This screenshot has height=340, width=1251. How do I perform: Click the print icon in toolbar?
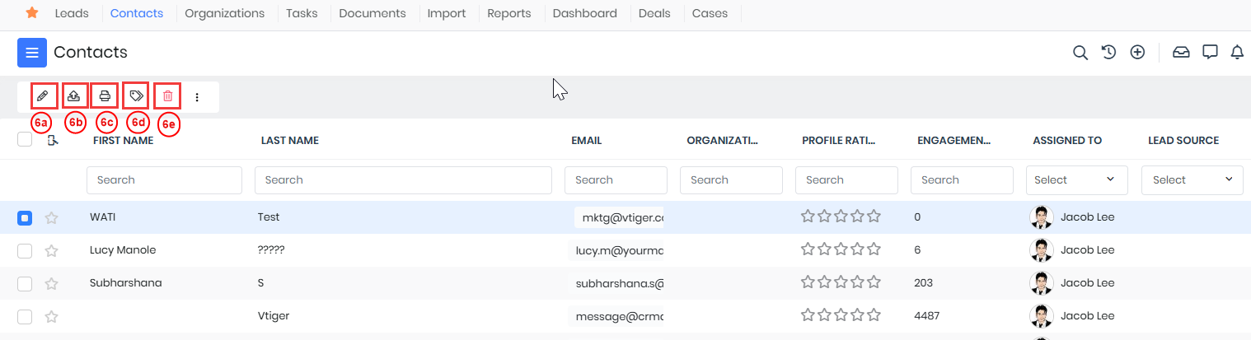pyautogui.click(x=105, y=96)
